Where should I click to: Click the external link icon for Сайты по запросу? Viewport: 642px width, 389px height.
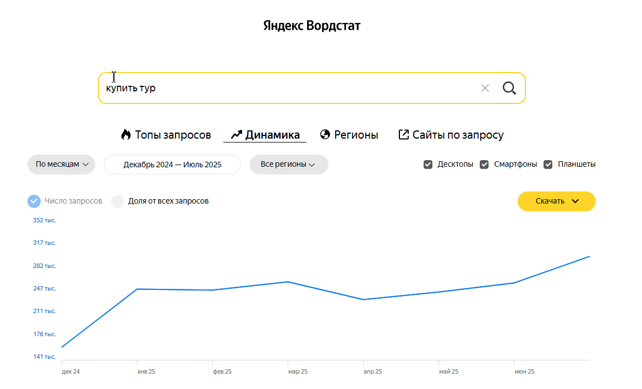click(403, 134)
